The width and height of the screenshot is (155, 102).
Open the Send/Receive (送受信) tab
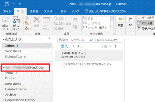coord(34,11)
